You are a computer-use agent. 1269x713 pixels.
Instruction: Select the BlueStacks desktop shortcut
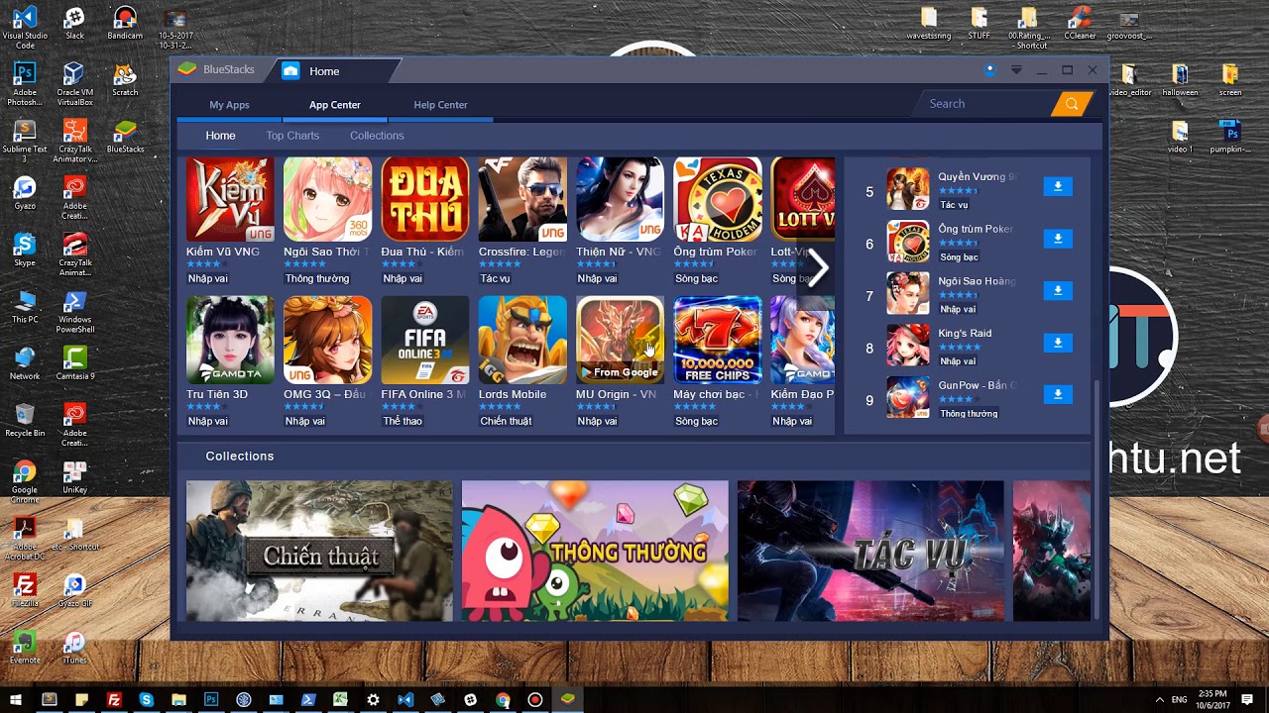[x=125, y=137]
